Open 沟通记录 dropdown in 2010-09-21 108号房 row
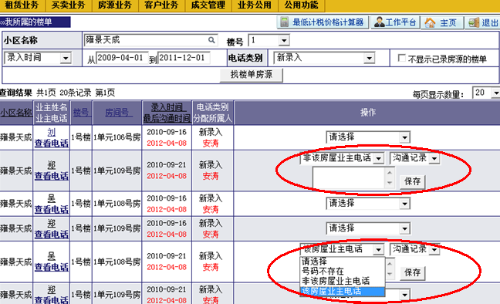Image resolution: width=500 pixels, height=304 pixels. coord(414,249)
